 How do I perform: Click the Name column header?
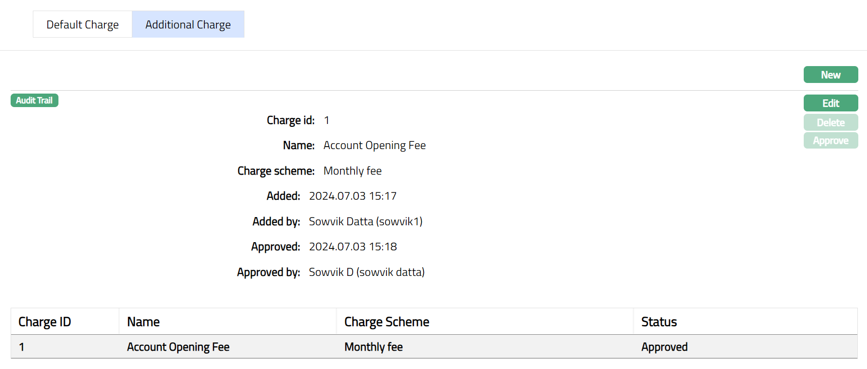tap(143, 322)
